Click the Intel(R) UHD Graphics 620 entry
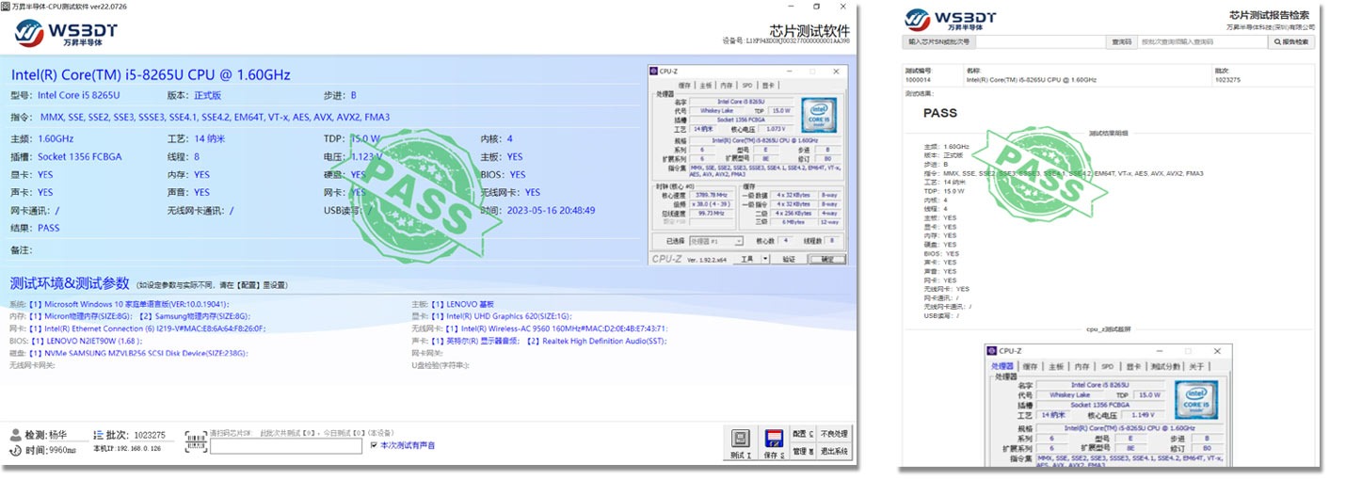Screen dimensions: 1346x480 pyautogui.click(x=502, y=316)
